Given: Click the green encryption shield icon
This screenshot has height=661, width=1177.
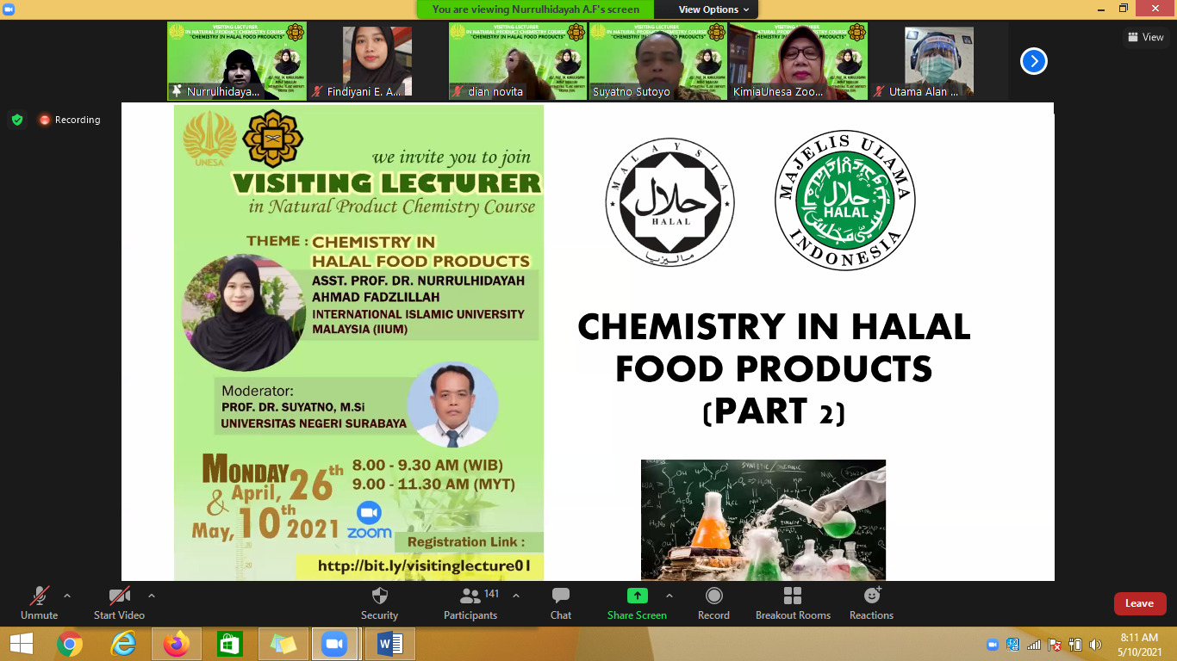Looking at the screenshot, I should pyautogui.click(x=17, y=120).
